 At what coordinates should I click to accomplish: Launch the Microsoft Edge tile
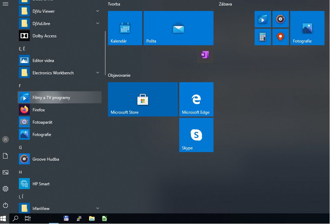point(196,99)
